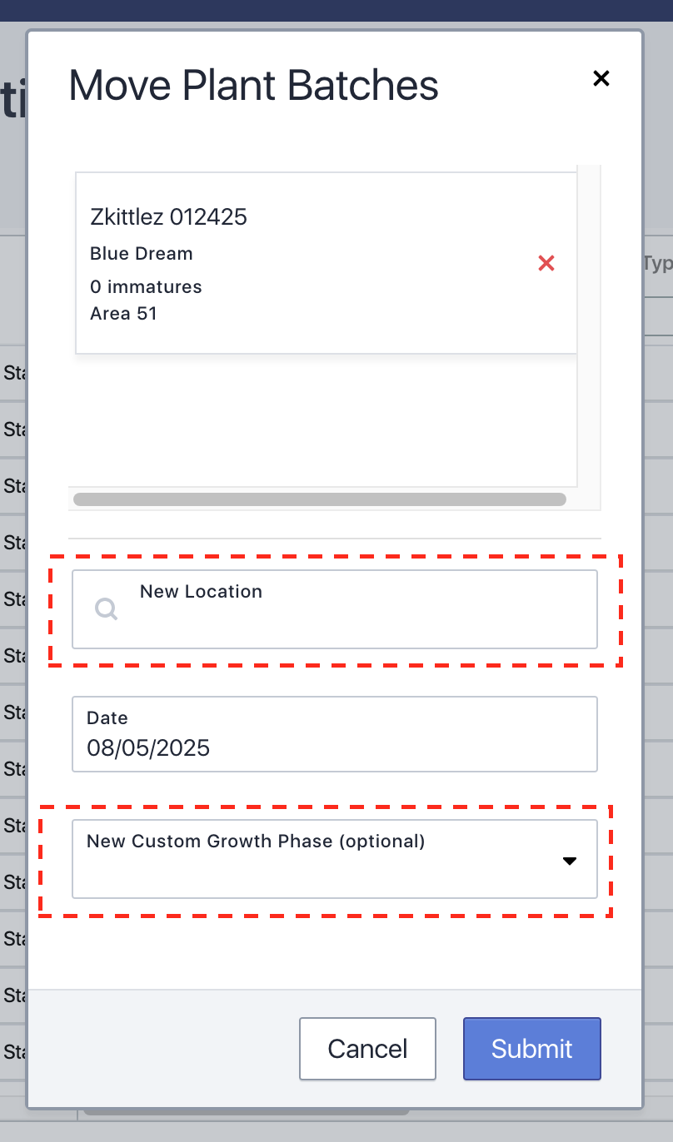Image resolution: width=673 pixels, height=1142 pixels.
Task: Click the partially visible Type column header
Action: tap(657, 264)
